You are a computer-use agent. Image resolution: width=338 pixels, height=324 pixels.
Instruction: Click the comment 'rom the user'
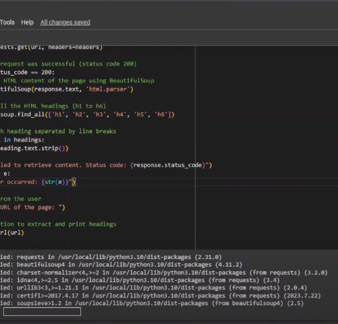pos(21,199)
